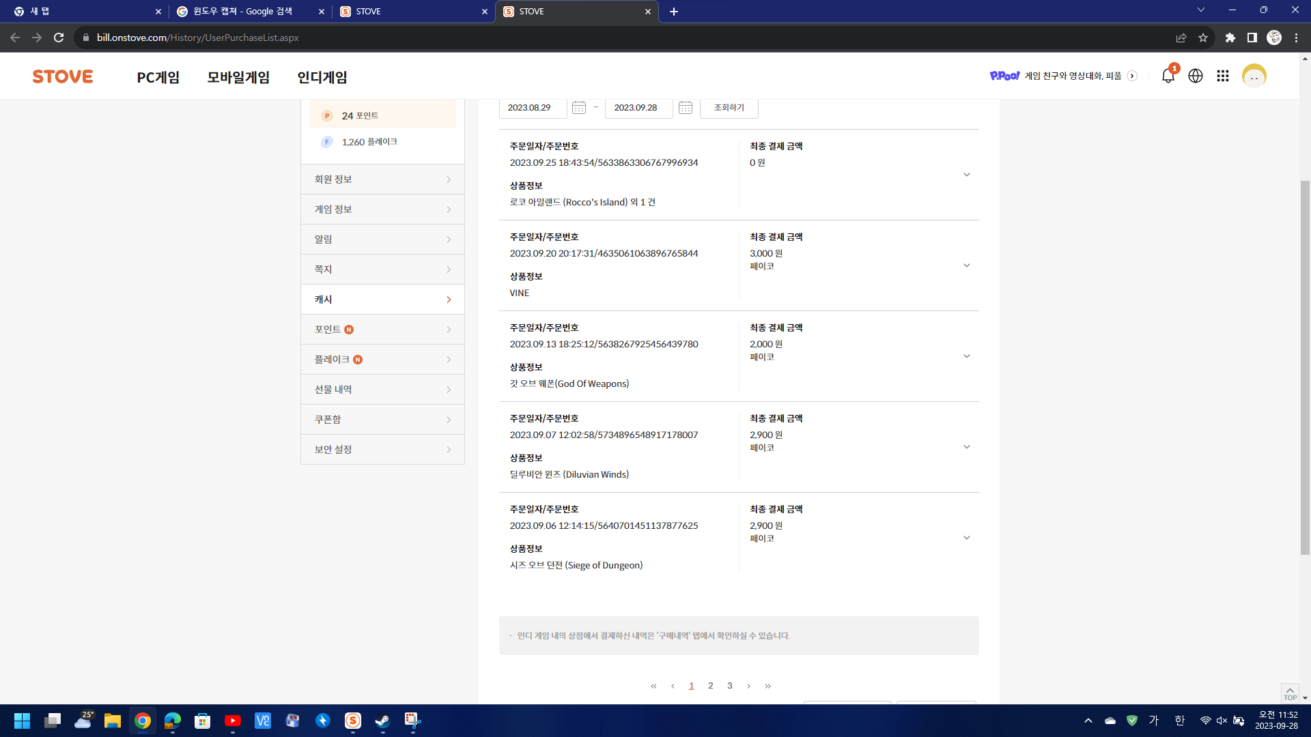This screenshot has height=737, width=1311.
Task: Switch to the 새 탭 browser tab
Action: pos(87,12)
